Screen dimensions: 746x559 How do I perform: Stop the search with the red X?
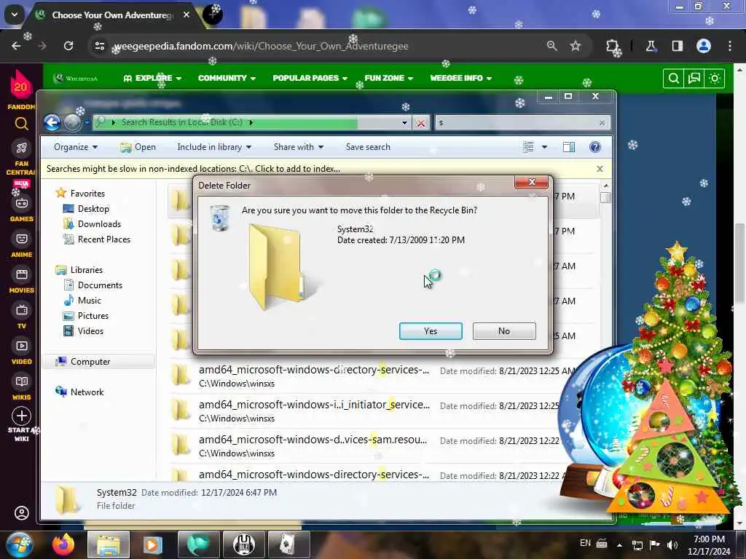click(421, 123)
